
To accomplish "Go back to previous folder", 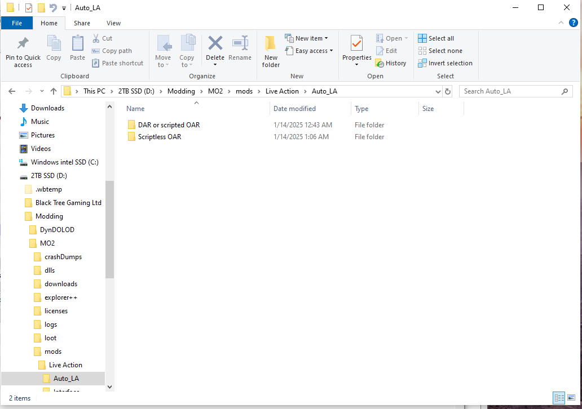I will 12,91.
